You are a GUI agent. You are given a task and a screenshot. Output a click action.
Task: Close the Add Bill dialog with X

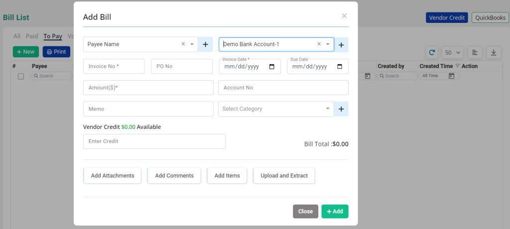pyautogui.click(x=344, y=16)
